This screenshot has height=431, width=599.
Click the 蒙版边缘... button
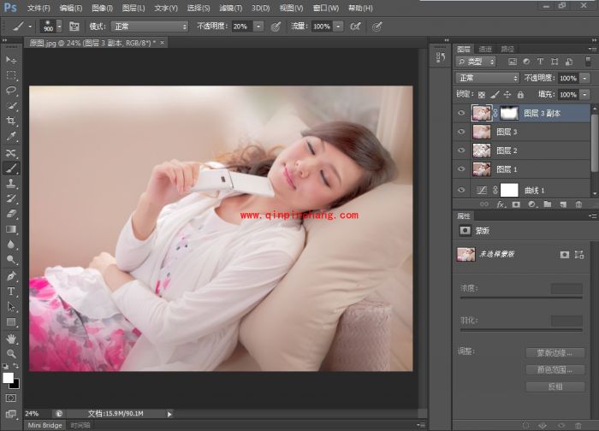tap(555, 353)
